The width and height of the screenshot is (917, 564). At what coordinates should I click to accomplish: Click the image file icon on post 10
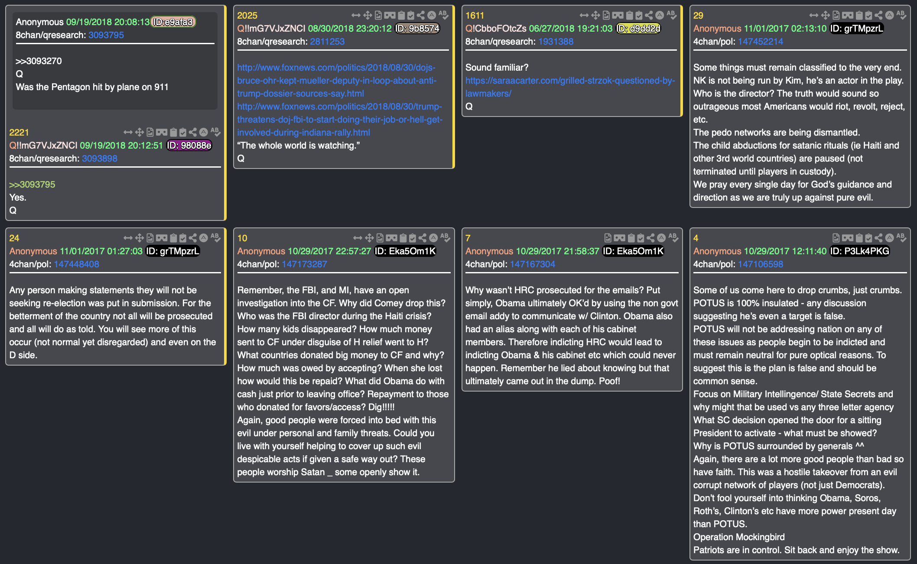pyautogui.click(x=380, y=238)
